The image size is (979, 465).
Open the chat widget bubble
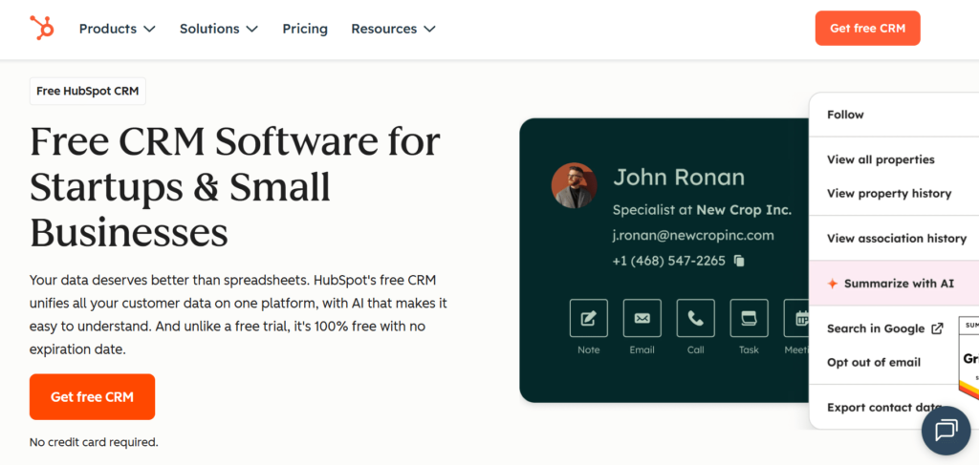pyautogui.click(x=946, y=431)
